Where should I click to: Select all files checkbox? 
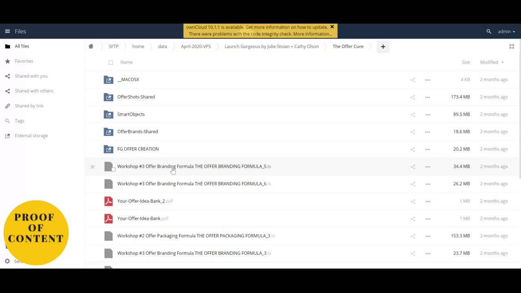111,63
